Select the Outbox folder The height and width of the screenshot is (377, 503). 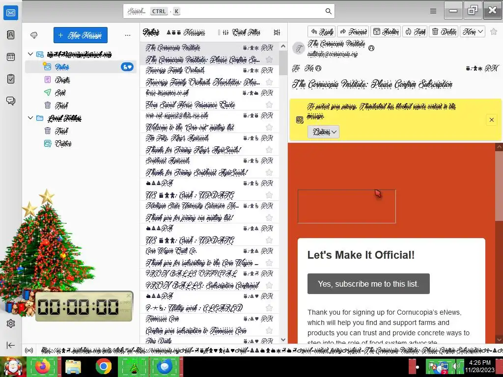tap(81, 143)
